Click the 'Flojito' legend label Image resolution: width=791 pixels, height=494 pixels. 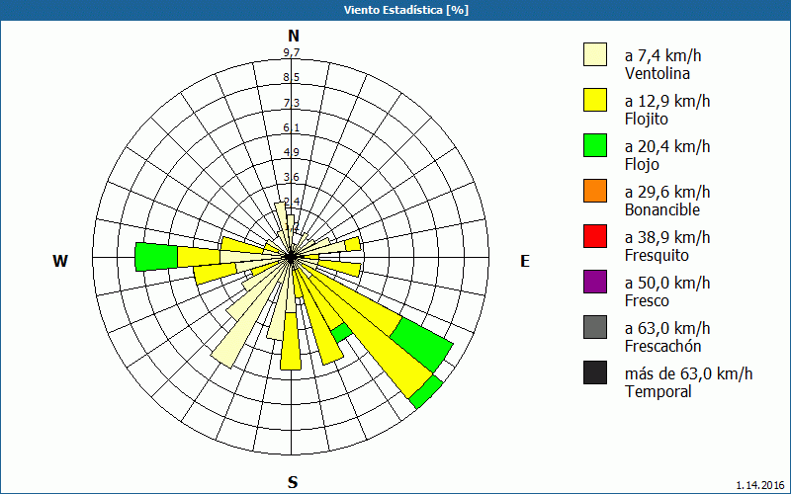pyautogui.click(x=647, y=120)
